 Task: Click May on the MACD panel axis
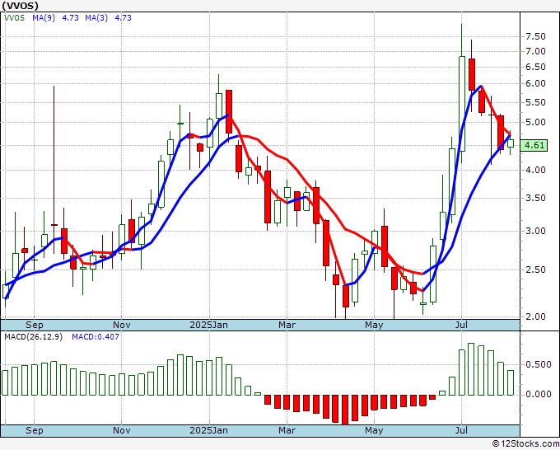click(x=374, y=430)
